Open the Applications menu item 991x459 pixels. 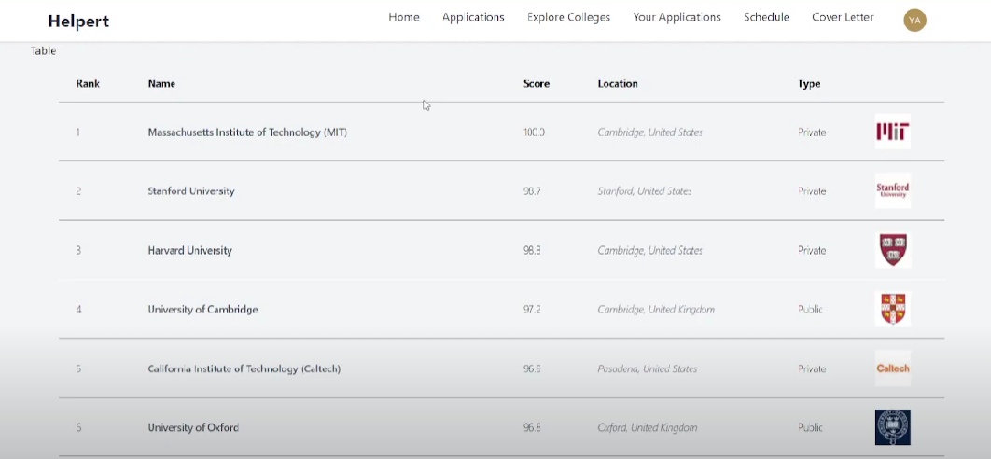tap(473, 17)
